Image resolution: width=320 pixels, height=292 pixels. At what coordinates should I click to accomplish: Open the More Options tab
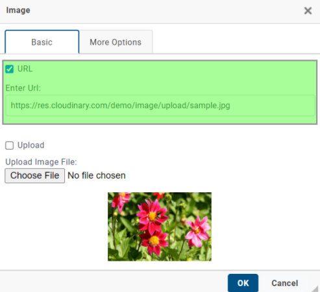116,42
